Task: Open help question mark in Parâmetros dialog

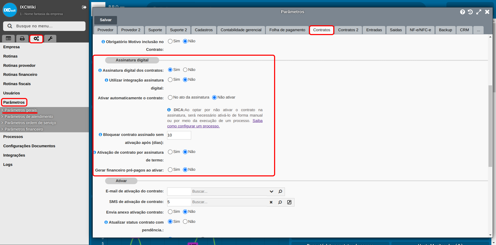Action: [462, 12]
